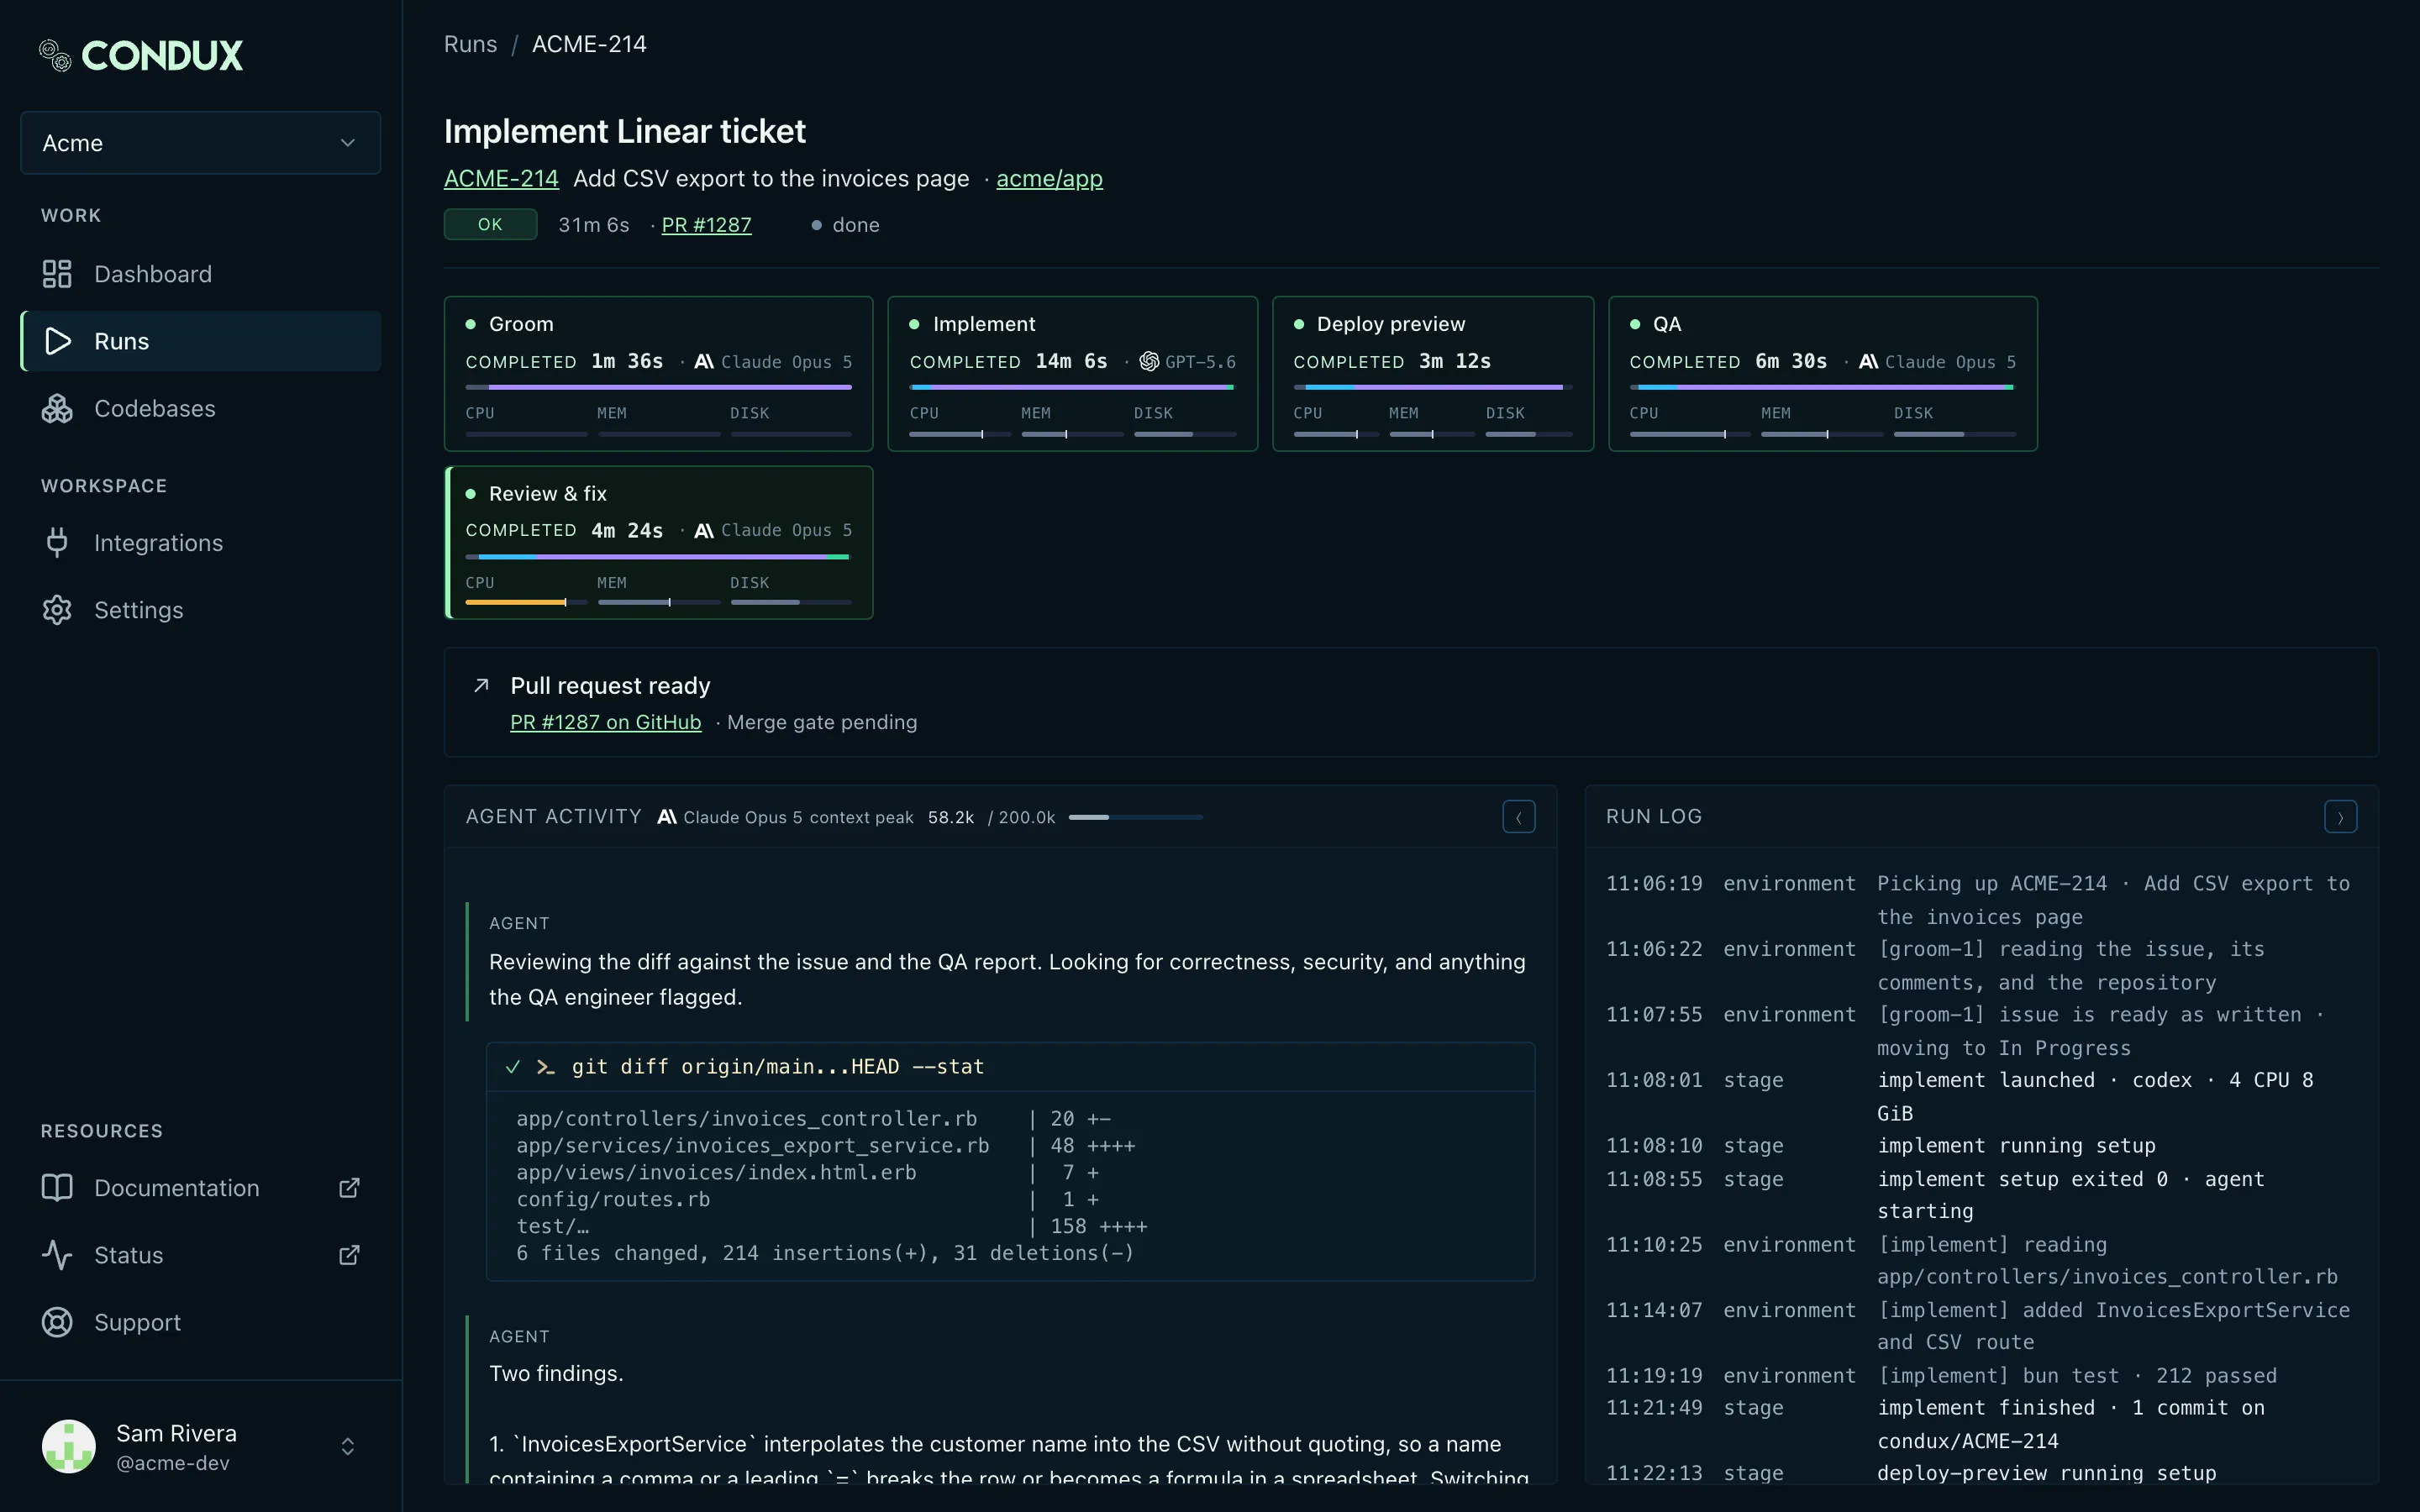This screenshot has width=2420, height=1512.
Task: Click the Integrations plug icon
Action: pyautogui.click(x=57, y=543)
